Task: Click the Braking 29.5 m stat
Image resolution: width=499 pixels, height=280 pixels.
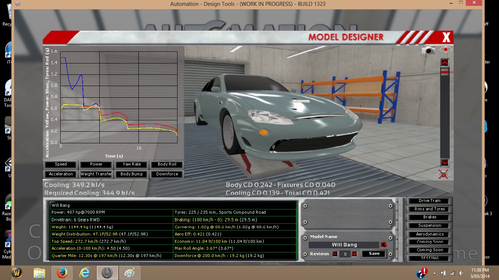Action: (x=235, y=219)
